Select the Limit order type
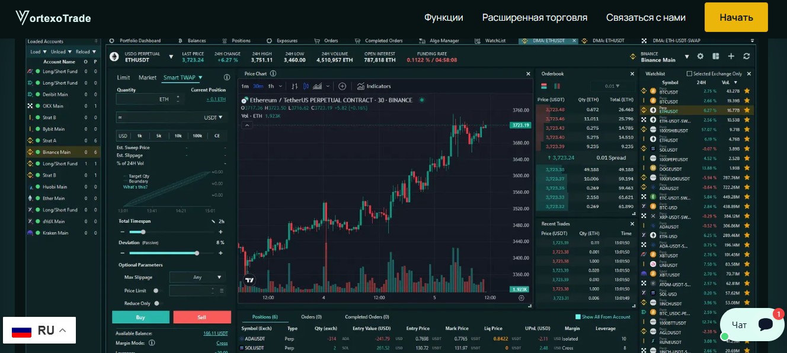The image size is (787, 353). pyautogui.click(x=123, y=78)
